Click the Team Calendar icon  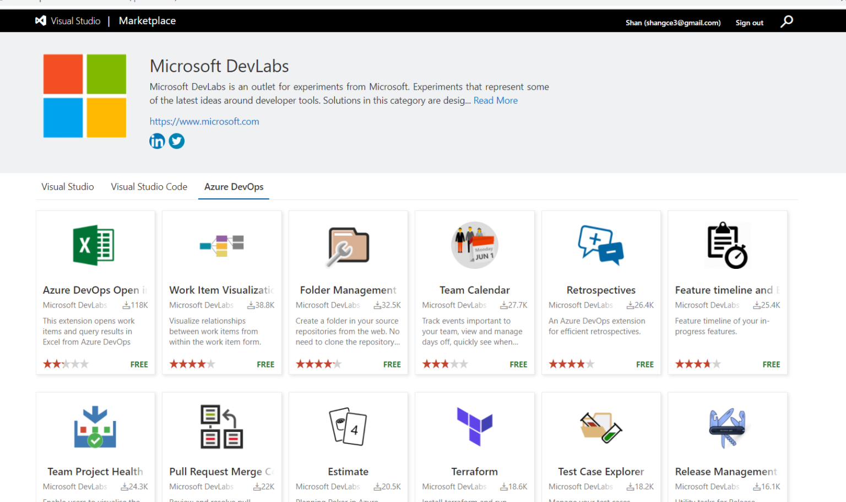(474, 245)
